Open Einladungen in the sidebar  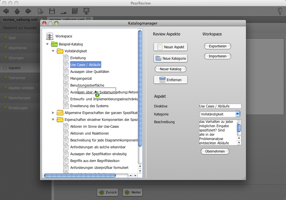coord(20,108)
